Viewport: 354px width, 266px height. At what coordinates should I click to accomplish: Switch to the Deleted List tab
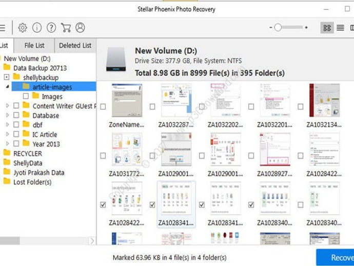coord(75,46)
